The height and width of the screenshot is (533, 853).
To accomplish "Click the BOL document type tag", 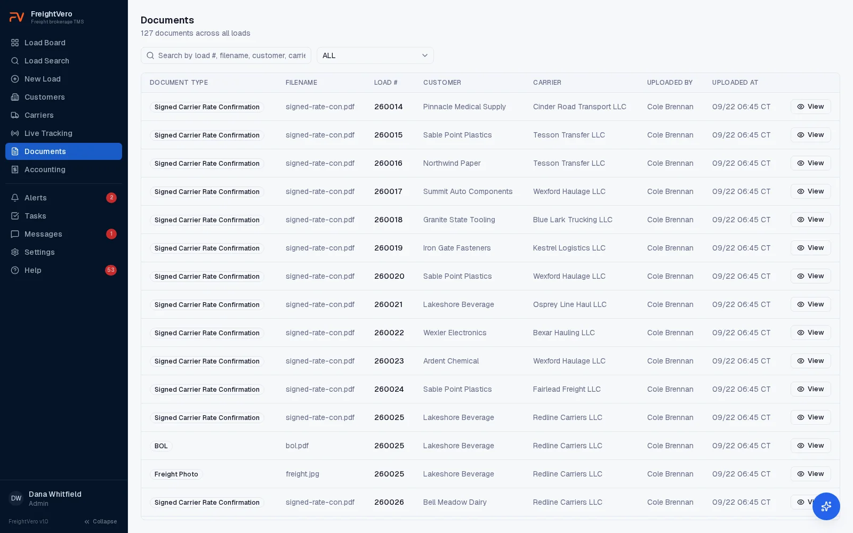I will point(161,446).
